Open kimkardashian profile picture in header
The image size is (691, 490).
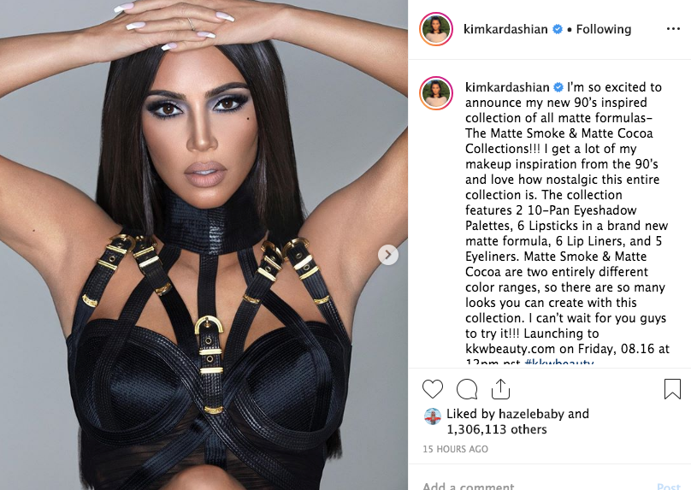coord(436,29)
